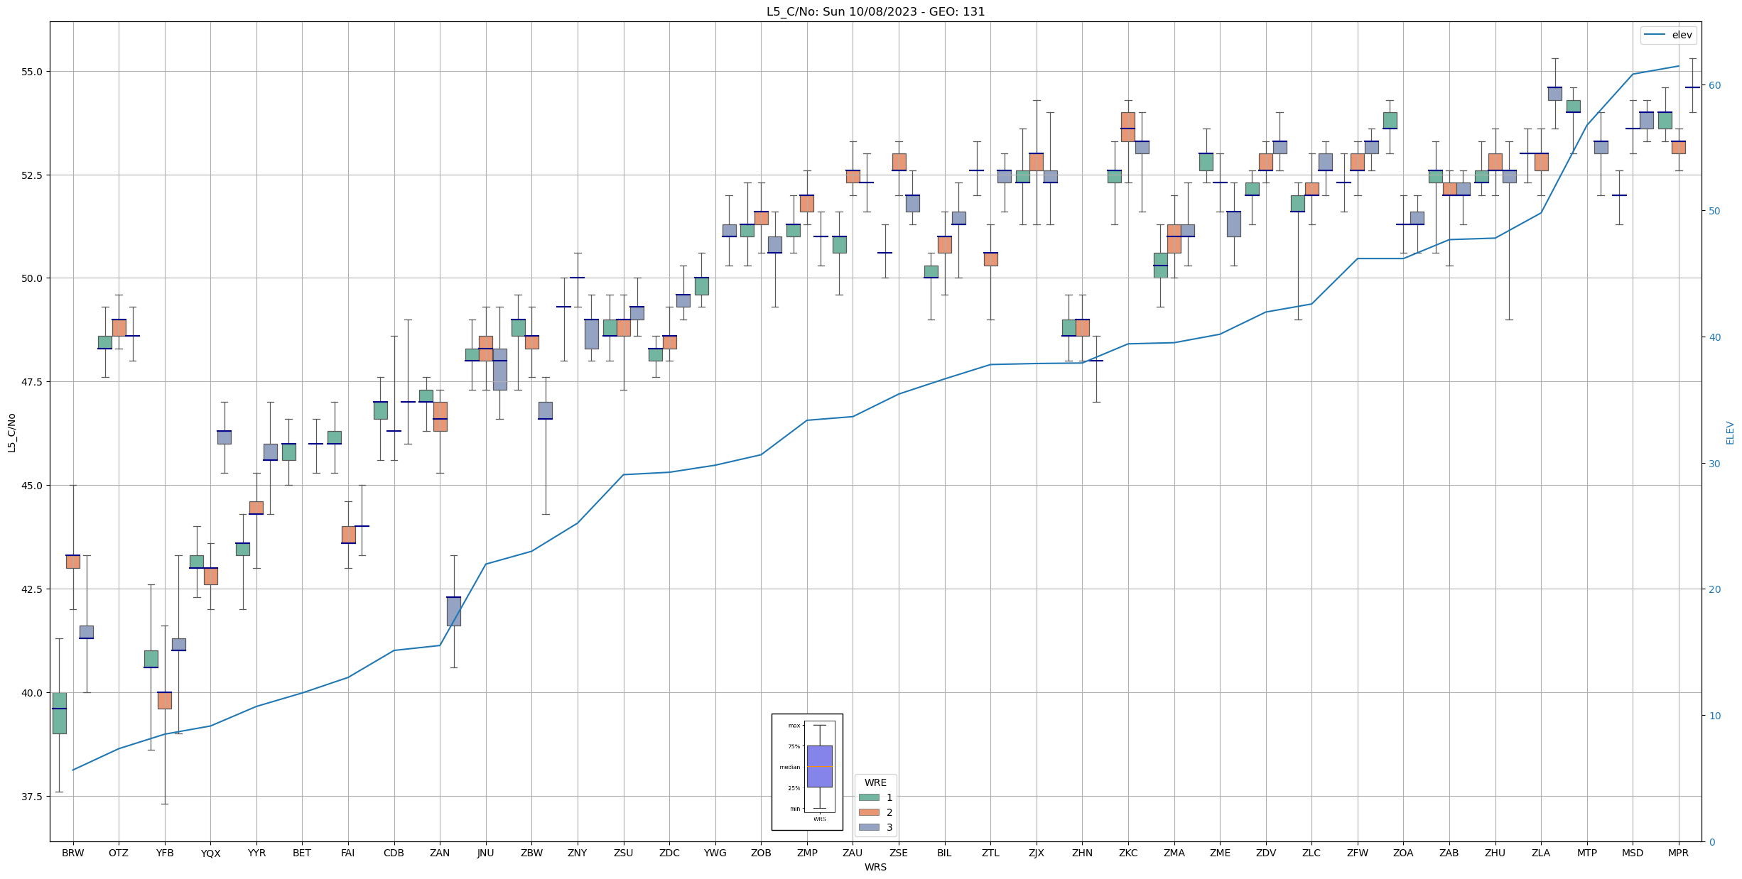Click the L5_C/No y-axis label
Viewport: 1742px width, 879px height.
click(x=11, y=432)
